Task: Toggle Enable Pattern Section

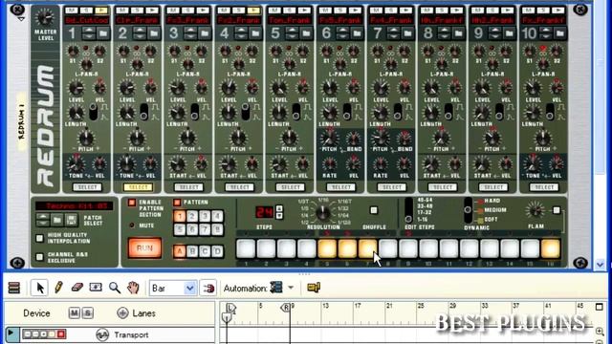Action: tap(132, 203)
